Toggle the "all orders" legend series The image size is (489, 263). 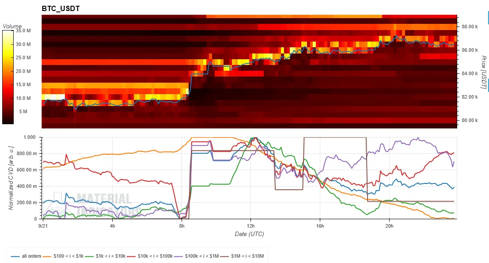(x=26, y=256)
